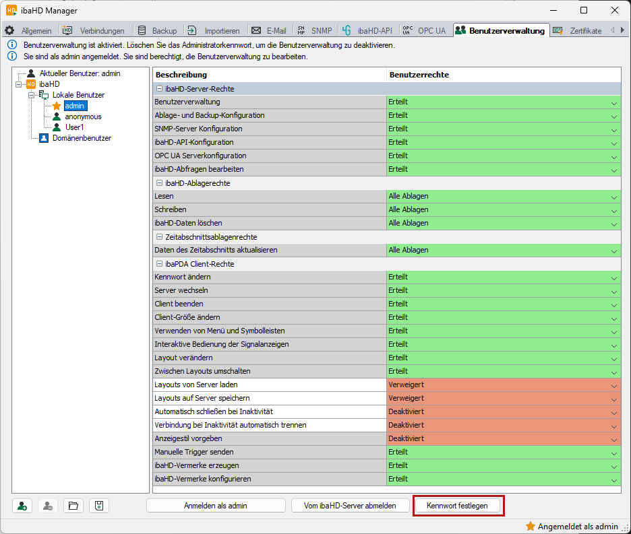Click the Domänenbenutzer icon in tree
Viewport: 631px width, 534px height.
click(x=44, y=138)
